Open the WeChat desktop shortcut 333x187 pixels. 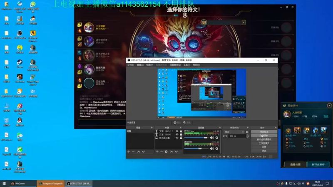click(20, 136)
